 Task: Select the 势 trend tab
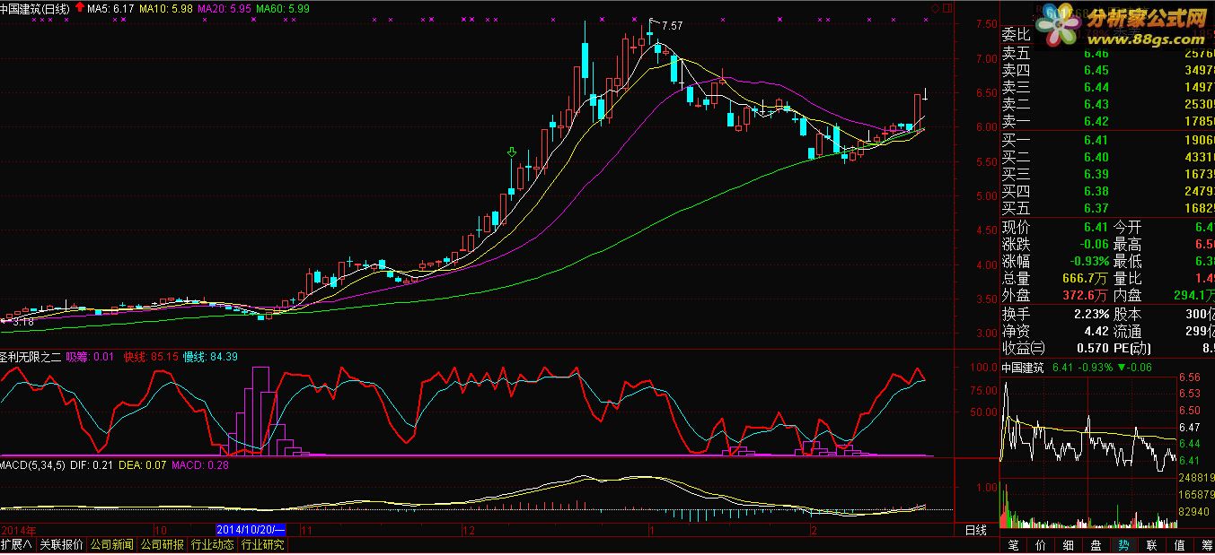[1123, 545]
